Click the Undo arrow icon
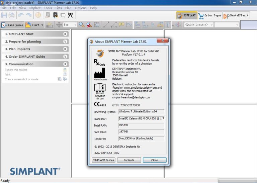This screenshot has height=183, width=257. 21,15
